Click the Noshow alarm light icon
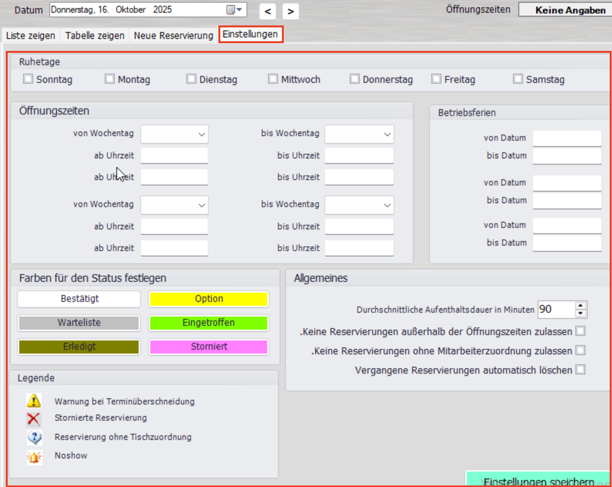 34,457
